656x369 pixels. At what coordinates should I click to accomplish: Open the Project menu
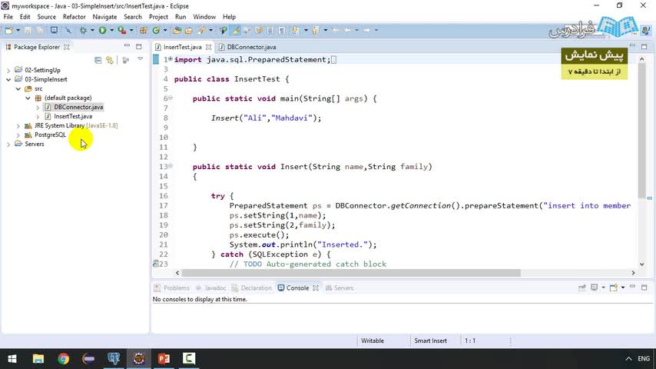pos(158,17)
